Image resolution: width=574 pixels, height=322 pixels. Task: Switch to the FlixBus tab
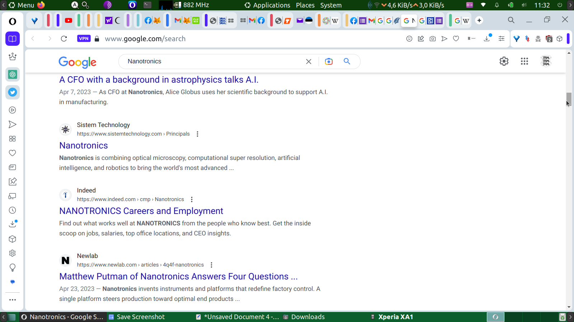click(196, 20)
